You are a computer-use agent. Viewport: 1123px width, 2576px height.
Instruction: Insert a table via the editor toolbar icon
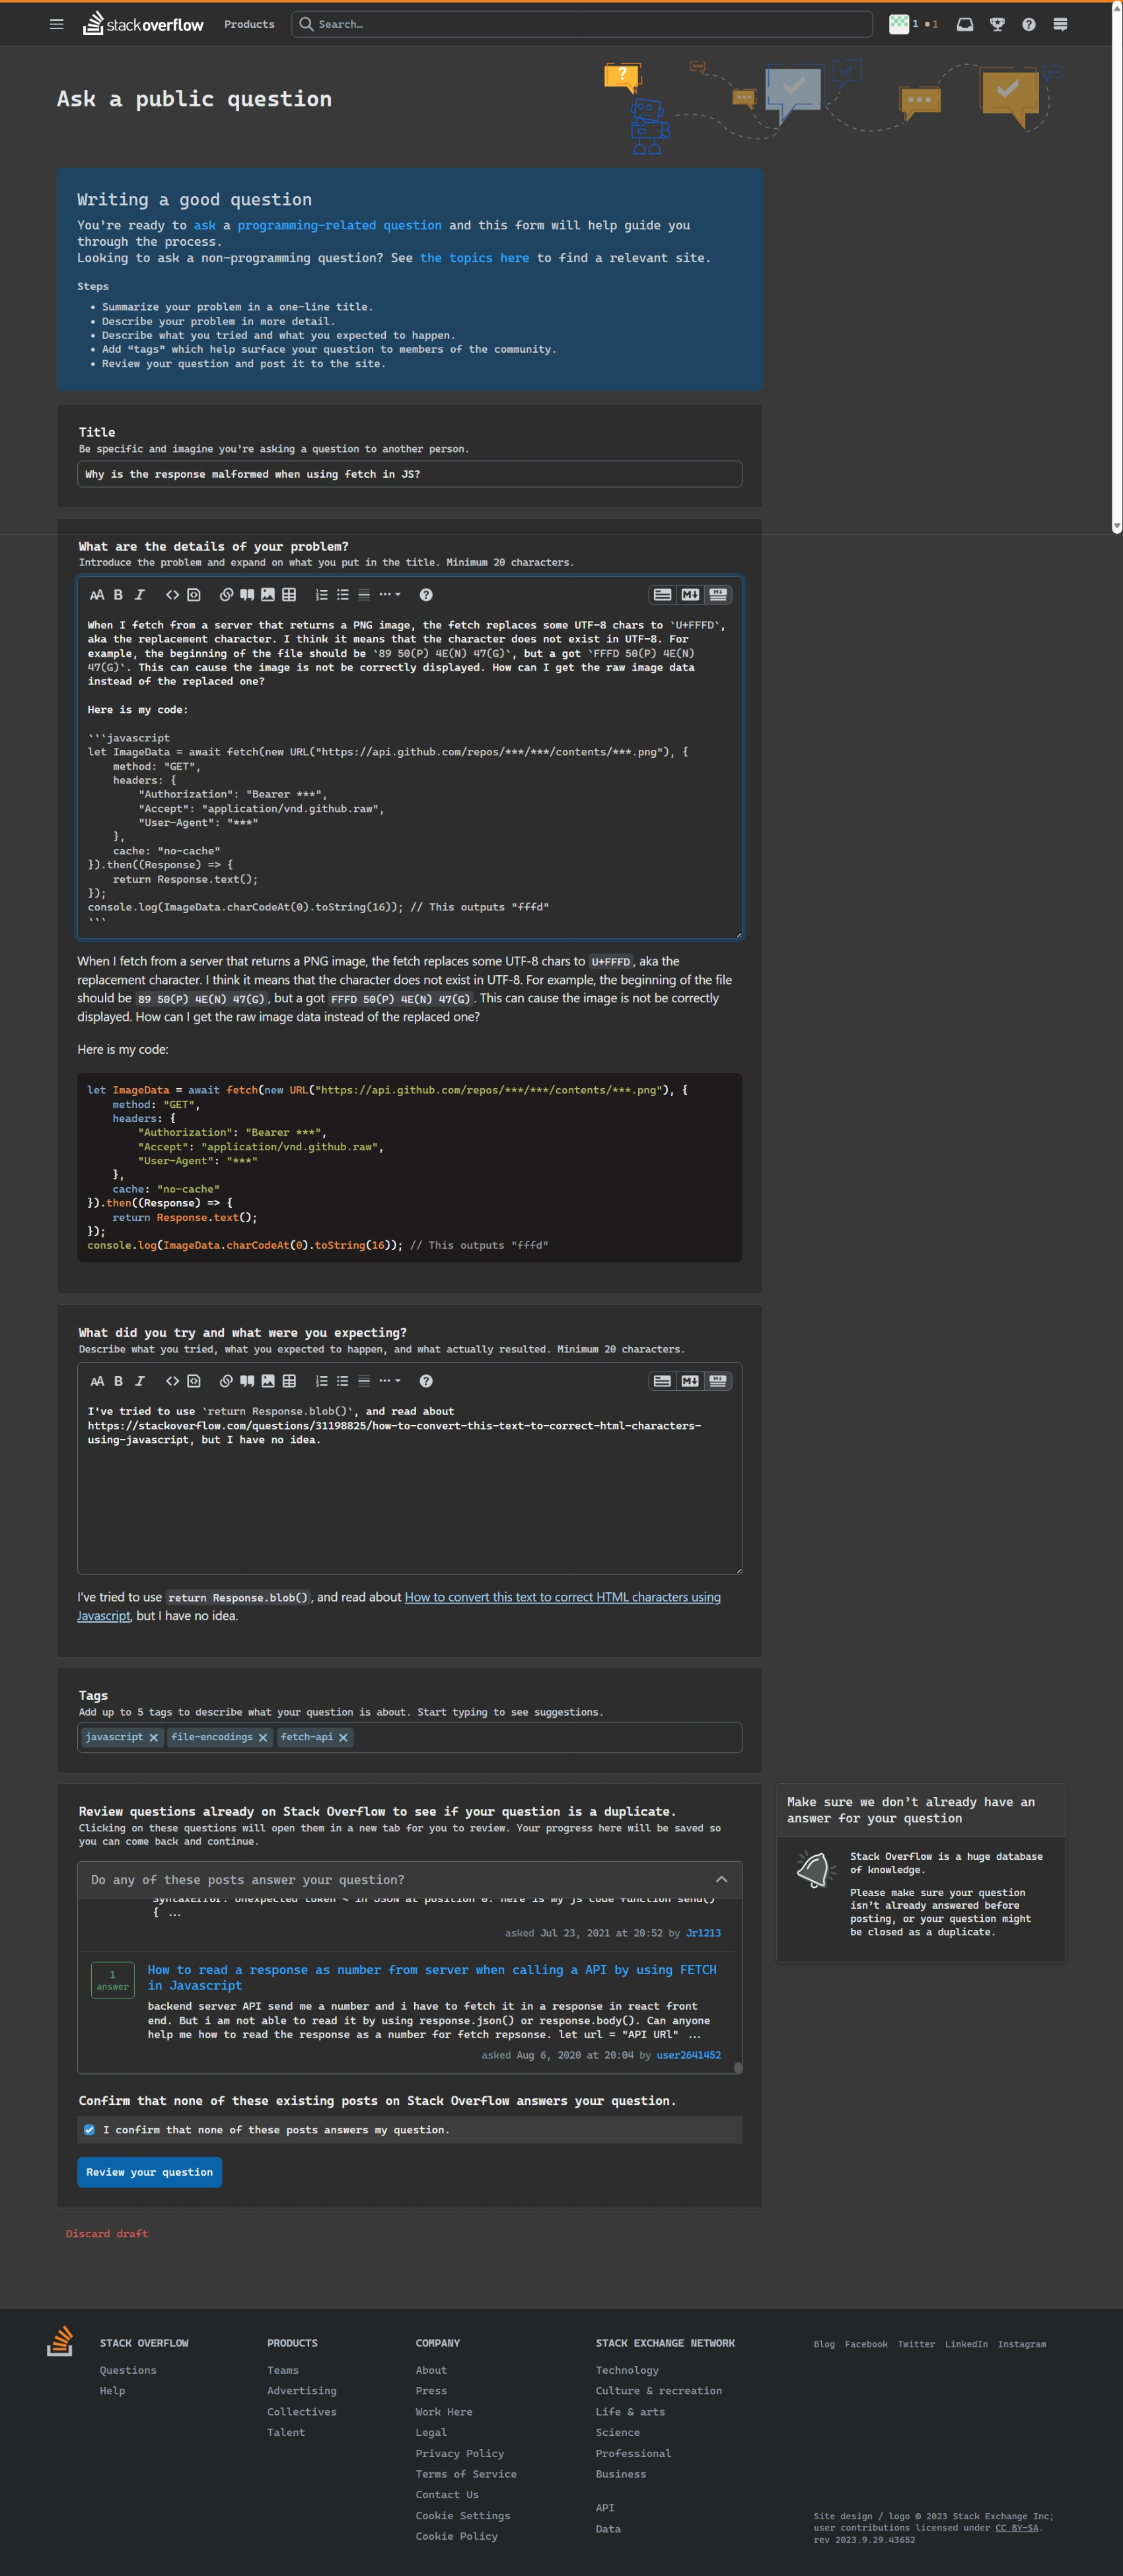[x=289, y=594]
